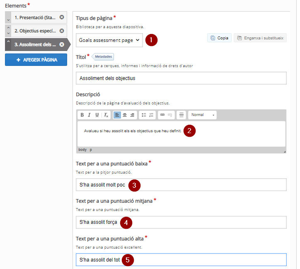
Task: Click the AFEGEIX PÀGINA button
Action: (x=36, y=60)
